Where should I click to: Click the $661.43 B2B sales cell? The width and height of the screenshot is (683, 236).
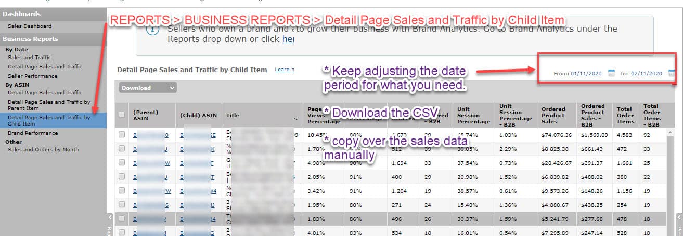coord(592,149)
